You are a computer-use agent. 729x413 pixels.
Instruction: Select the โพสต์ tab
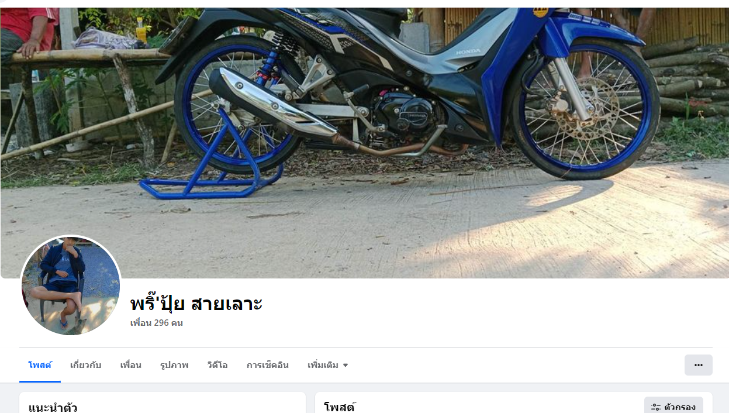pyautogui.click(x=40, y=365)
